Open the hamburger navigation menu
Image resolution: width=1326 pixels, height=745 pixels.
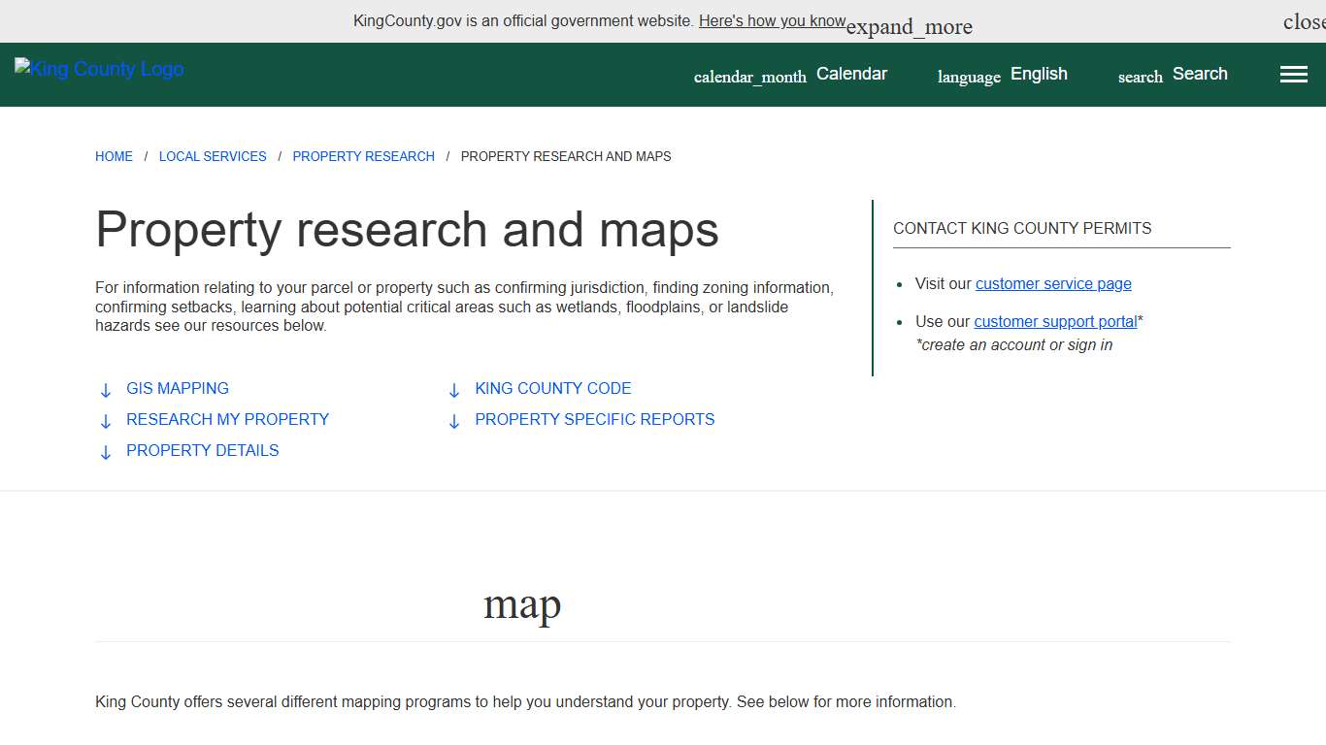1293,73
